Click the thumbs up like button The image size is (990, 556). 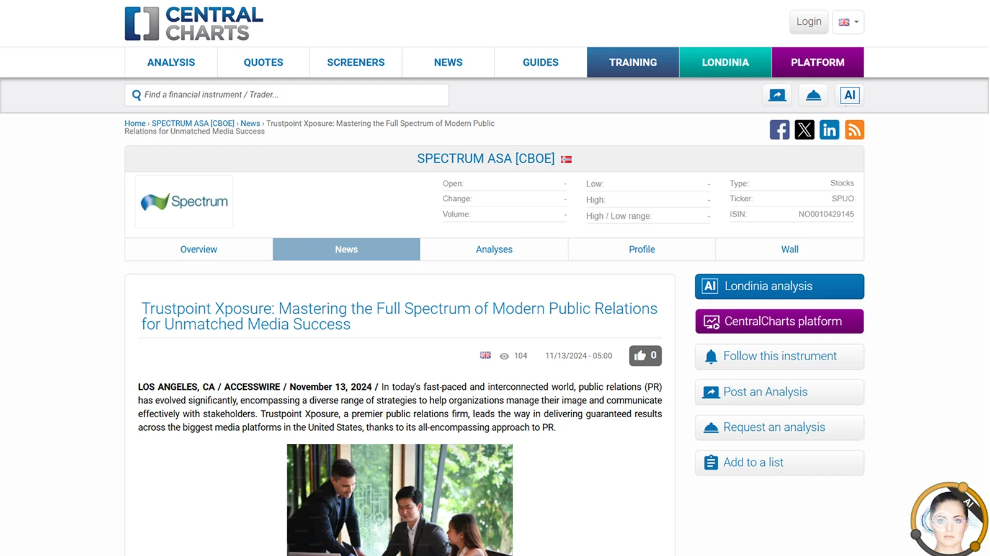pyautogui.click(x=645, y=356)
